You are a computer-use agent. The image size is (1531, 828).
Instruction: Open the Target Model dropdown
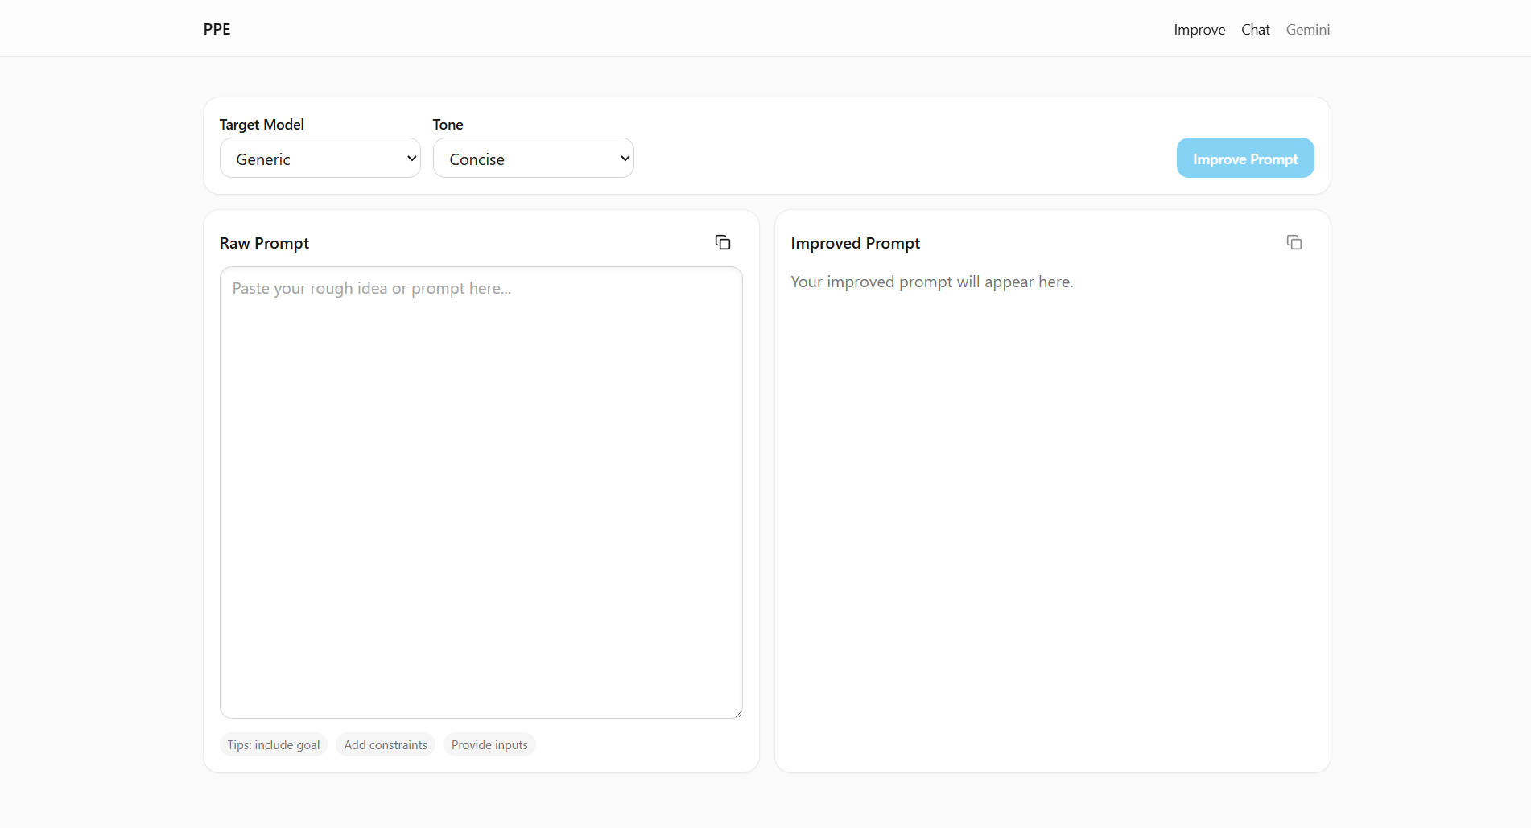320,159
